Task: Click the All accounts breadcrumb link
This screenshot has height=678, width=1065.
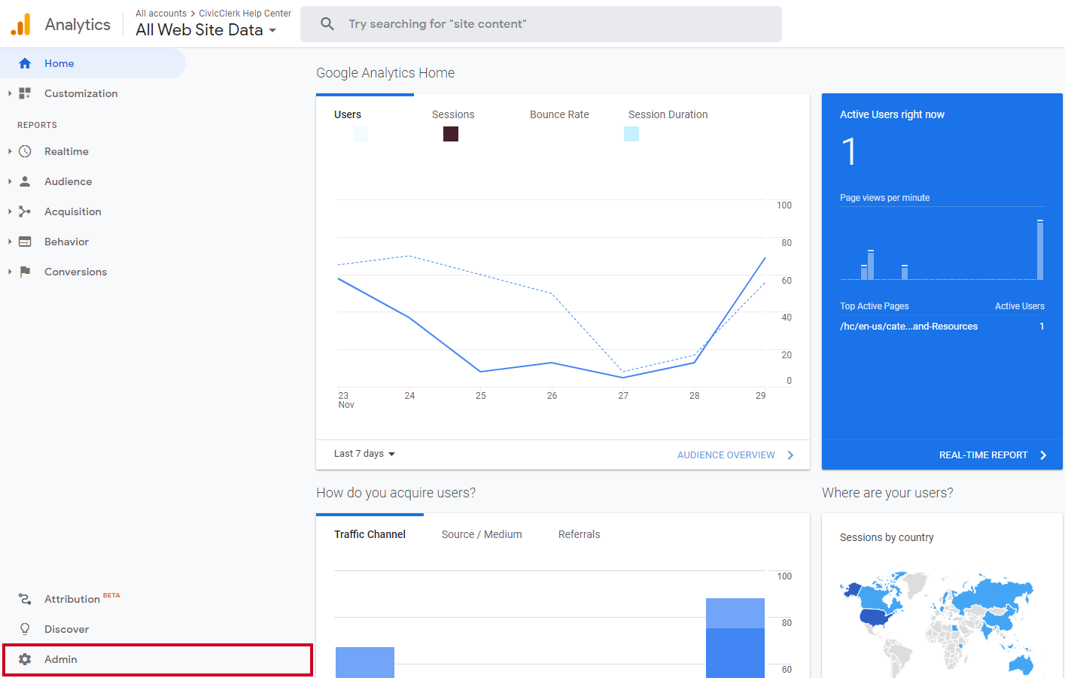Action: coord(161,14)
